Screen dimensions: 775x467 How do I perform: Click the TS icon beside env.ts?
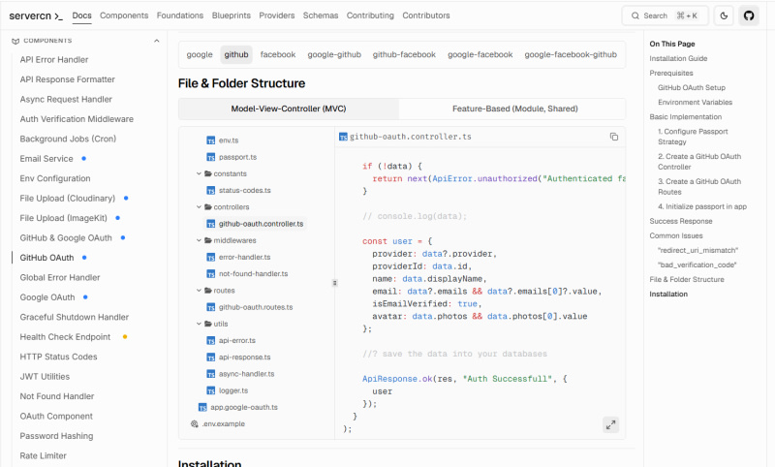point(211,140)
